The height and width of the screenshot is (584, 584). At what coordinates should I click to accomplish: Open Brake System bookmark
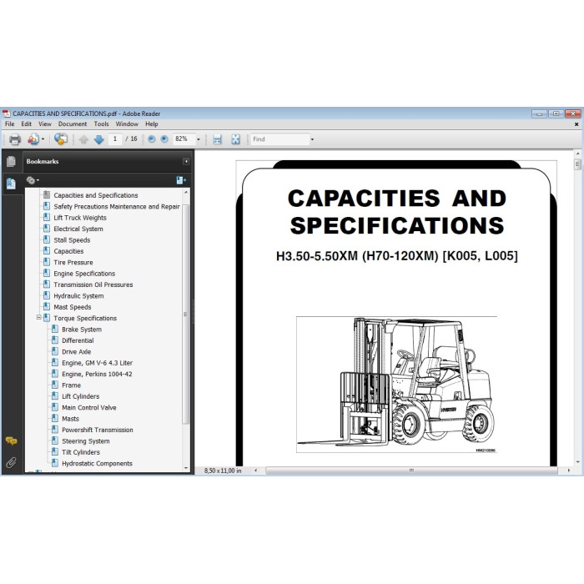click(x=82, y=330)
